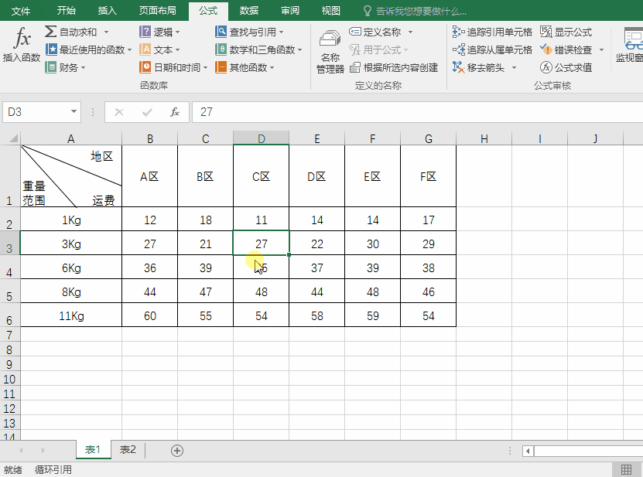Switch to the Page Layout (页面布局) tab
This screenshot has width=643, height=477.
[x=158, y=11]
